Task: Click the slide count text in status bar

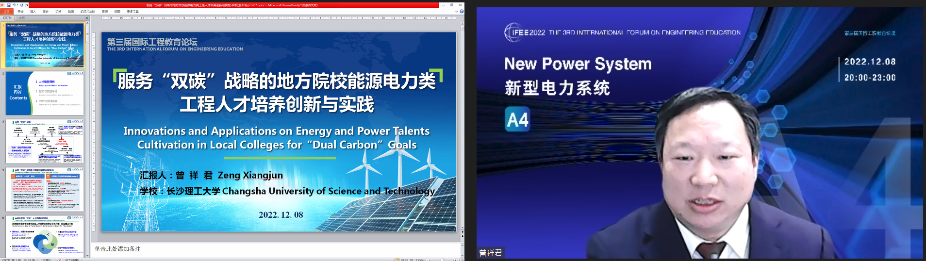Action: click(x=18, y=260)
